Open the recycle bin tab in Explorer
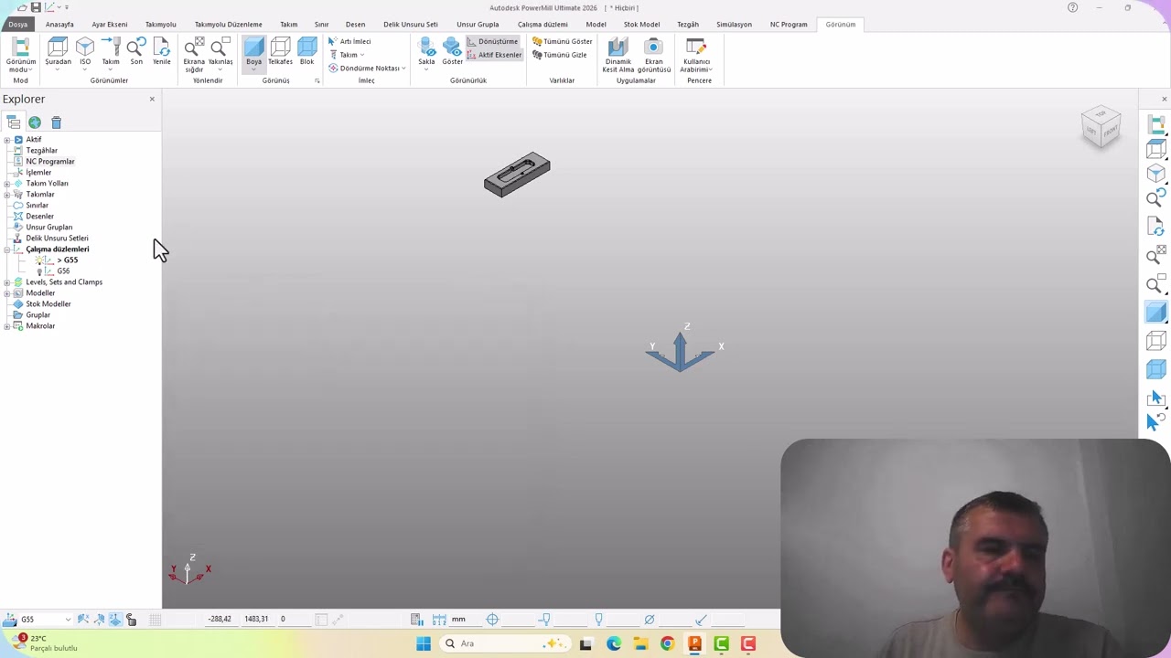1171x658 pixels. 56,122
